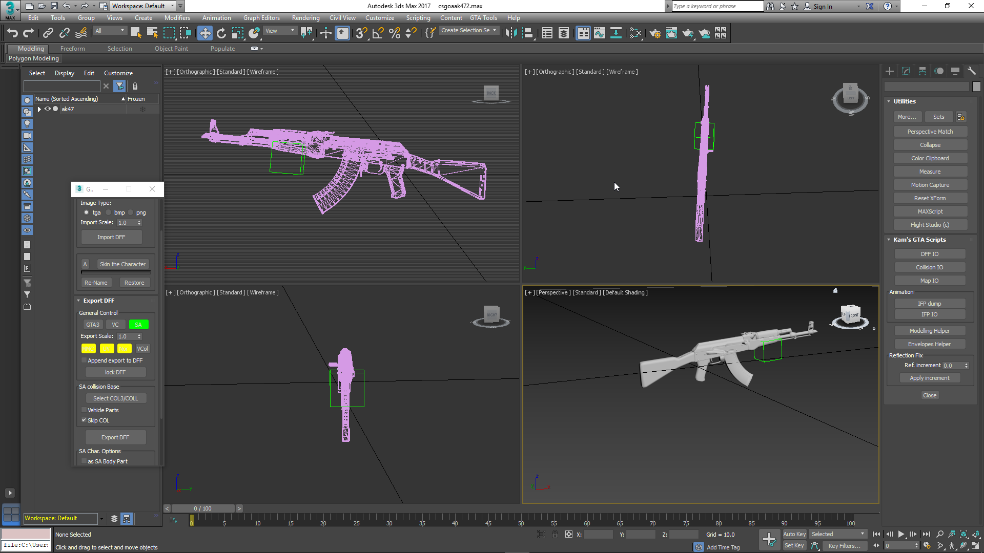
Task: Click the Percent Snap toggle icon
Action: point(395,33)
